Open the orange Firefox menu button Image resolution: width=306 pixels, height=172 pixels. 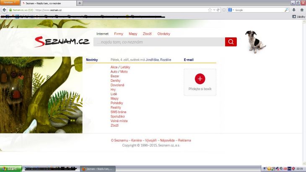click(x=10, y=3)
